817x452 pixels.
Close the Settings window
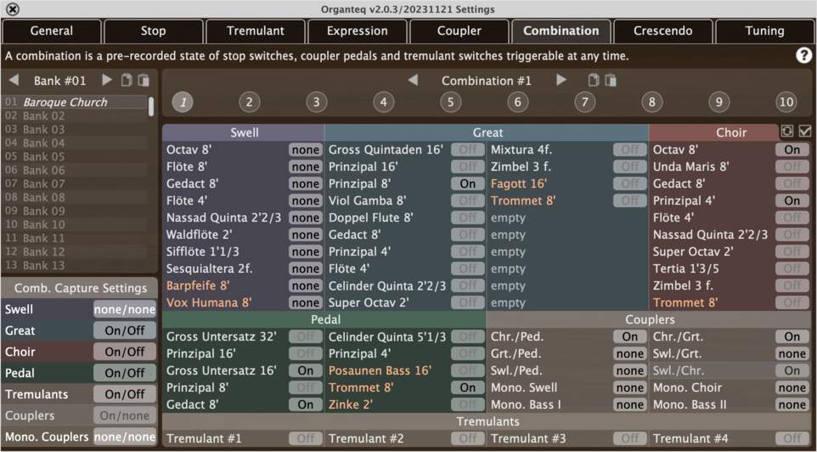tap(14, 8)
